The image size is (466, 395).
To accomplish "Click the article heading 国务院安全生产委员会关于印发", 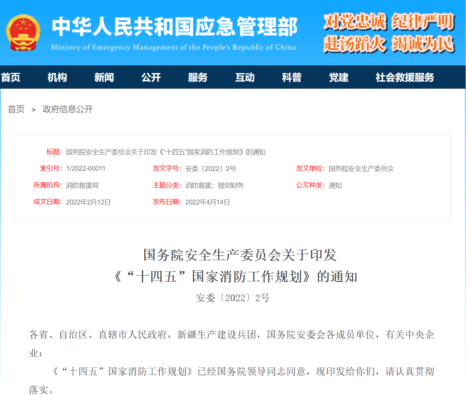I will [x=240, y=255].
